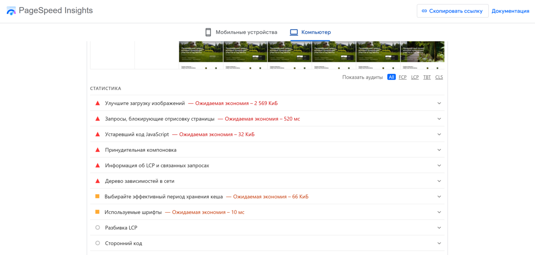The height and width of the screenshot is (255, 535).
Task: Enable the TBT audit filter
Action: [x=427, y=77]
